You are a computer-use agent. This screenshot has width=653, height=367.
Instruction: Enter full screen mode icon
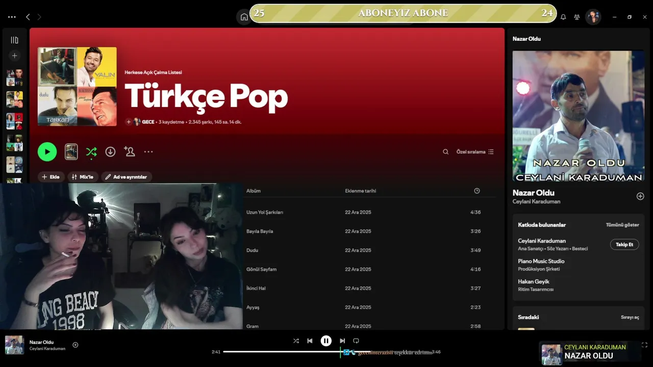(644, 345)
